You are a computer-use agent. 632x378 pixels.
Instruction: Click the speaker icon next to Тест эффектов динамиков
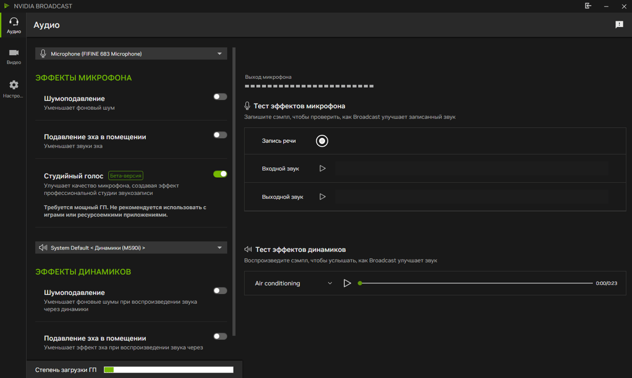pos(247,249)
